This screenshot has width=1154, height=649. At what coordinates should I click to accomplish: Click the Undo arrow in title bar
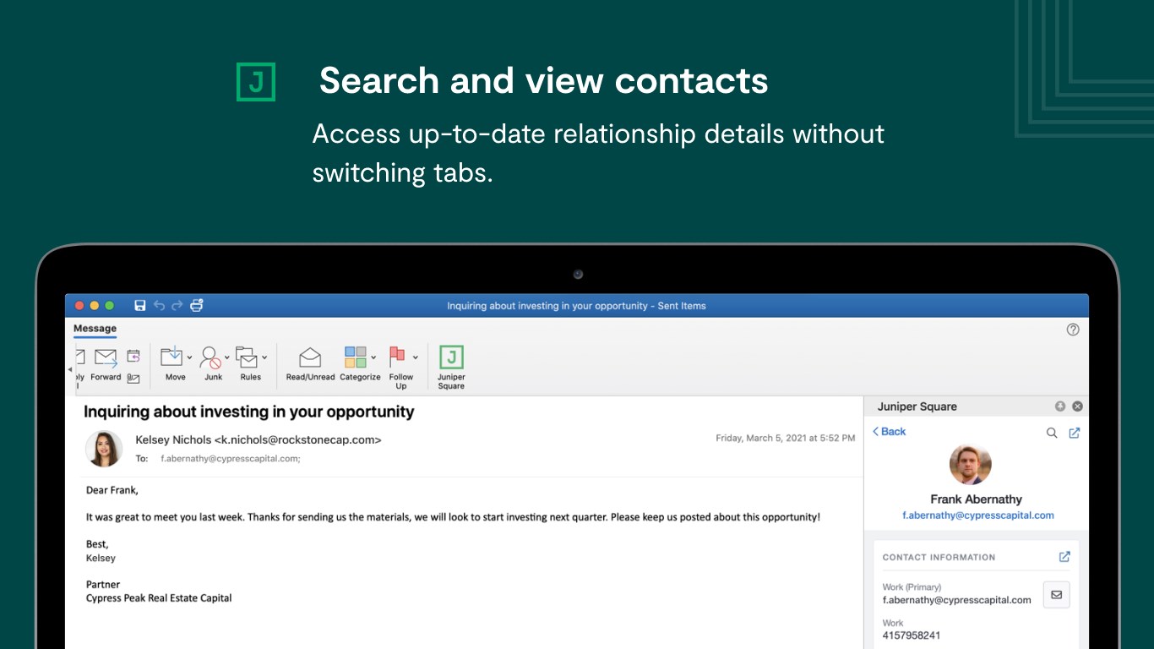coord(159,305)
